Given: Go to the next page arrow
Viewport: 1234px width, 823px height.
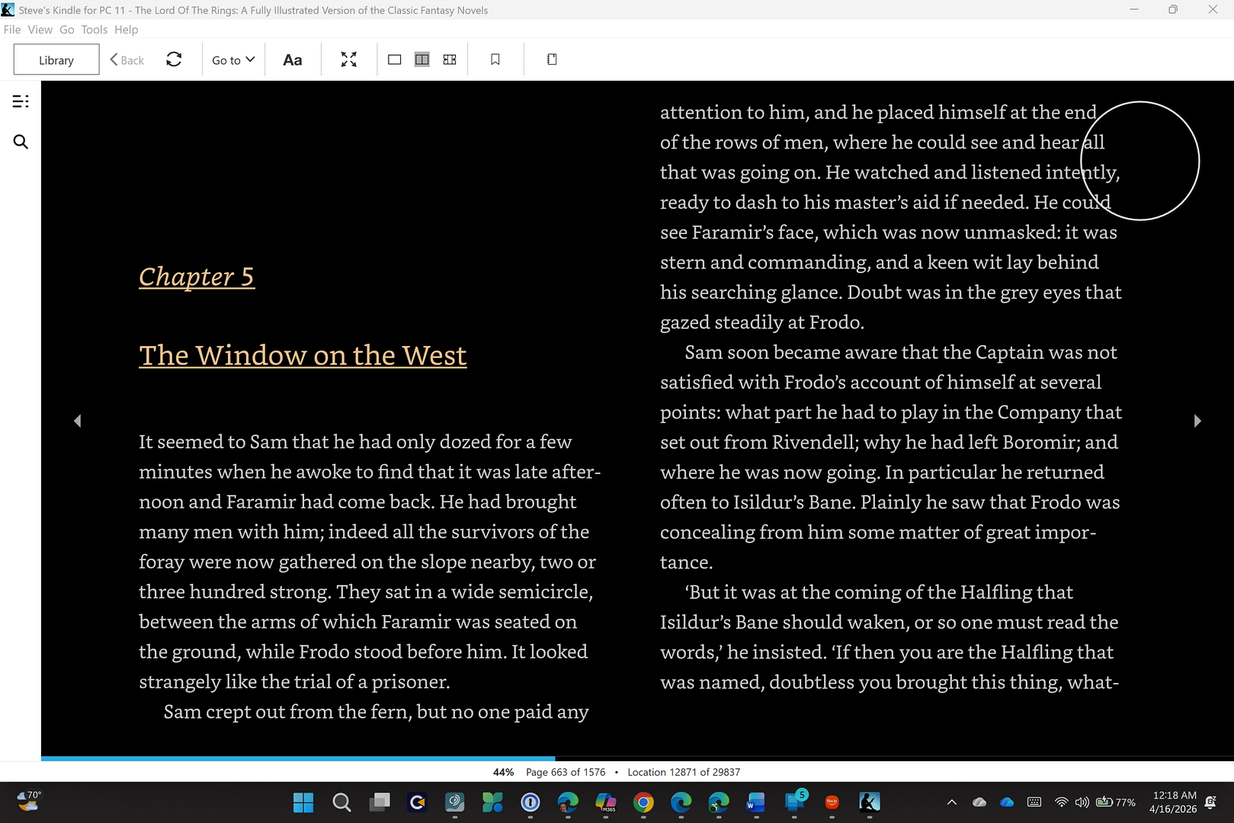Looking at the screenshot, I should [1197, 421].
